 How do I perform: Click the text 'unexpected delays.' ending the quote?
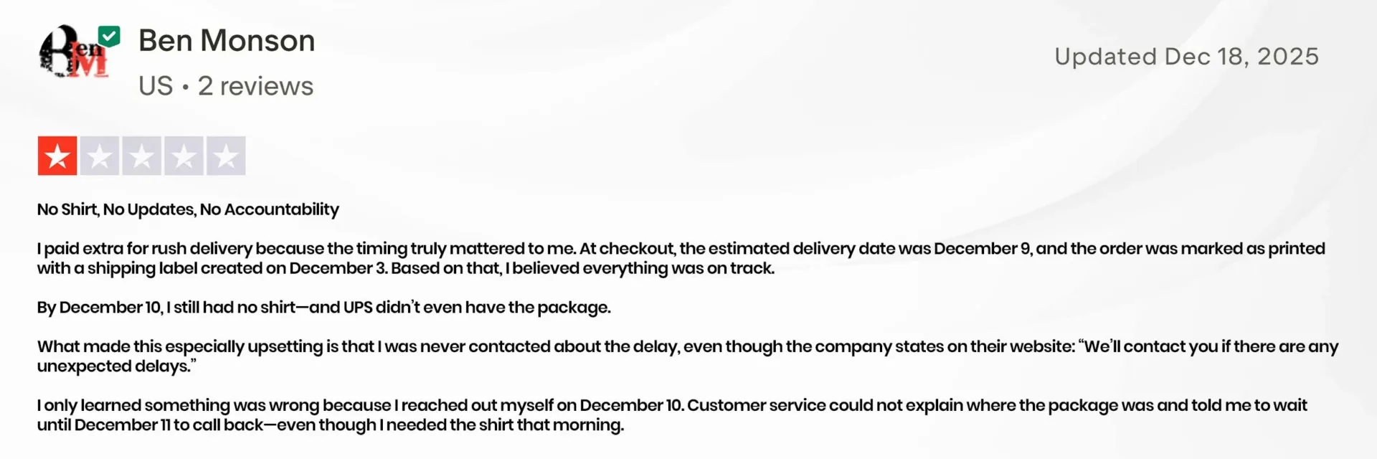tap(116, 366)
